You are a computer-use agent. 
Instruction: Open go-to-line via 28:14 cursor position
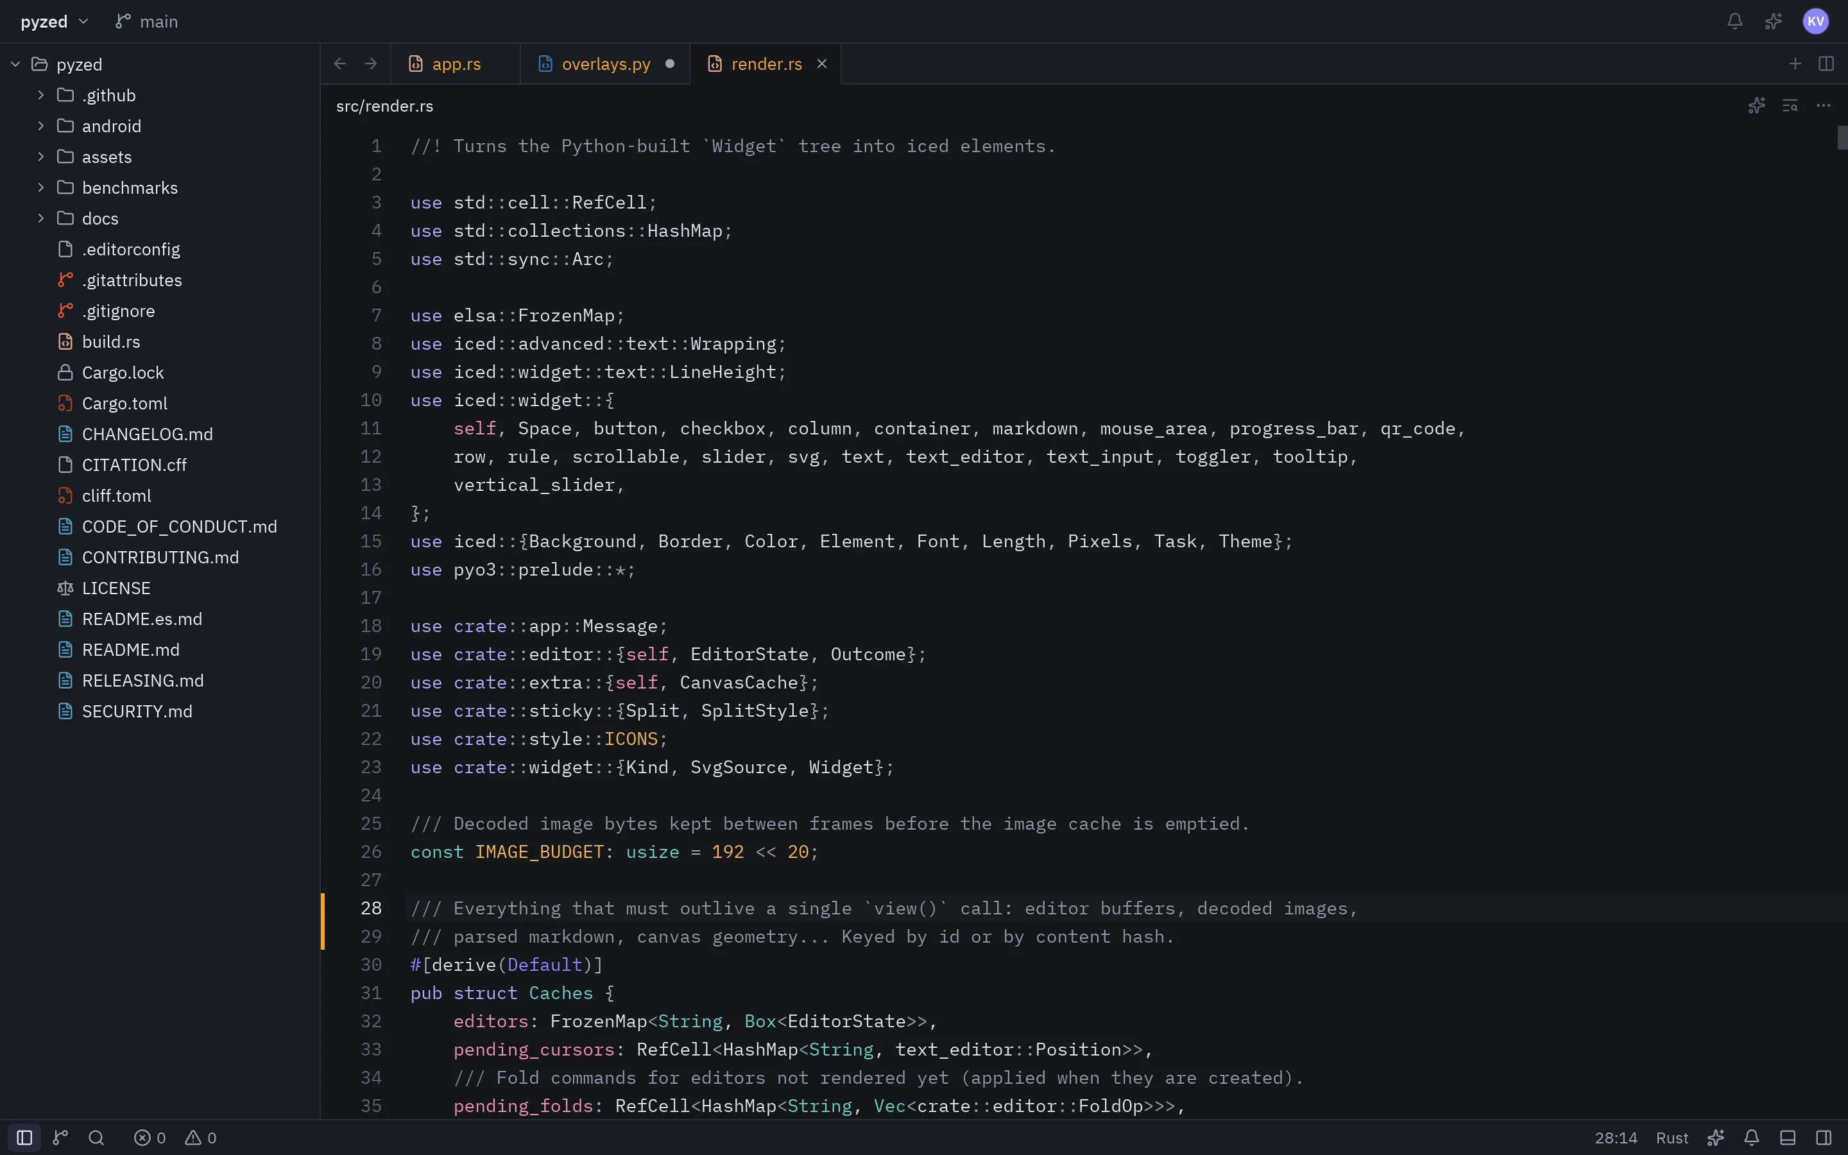tap(1616, 1138)
